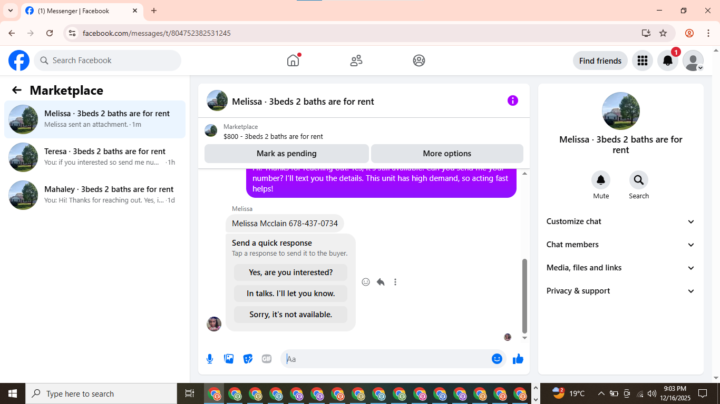The height and width of the screenshot is (404, 720).
Task: Open the notifications bell
Action: point(668,60)
